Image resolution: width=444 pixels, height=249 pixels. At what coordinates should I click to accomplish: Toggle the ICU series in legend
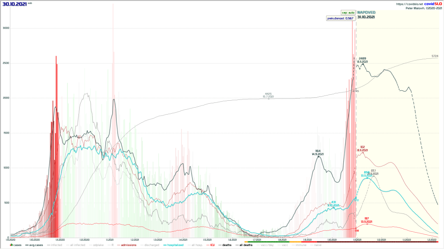212,245
